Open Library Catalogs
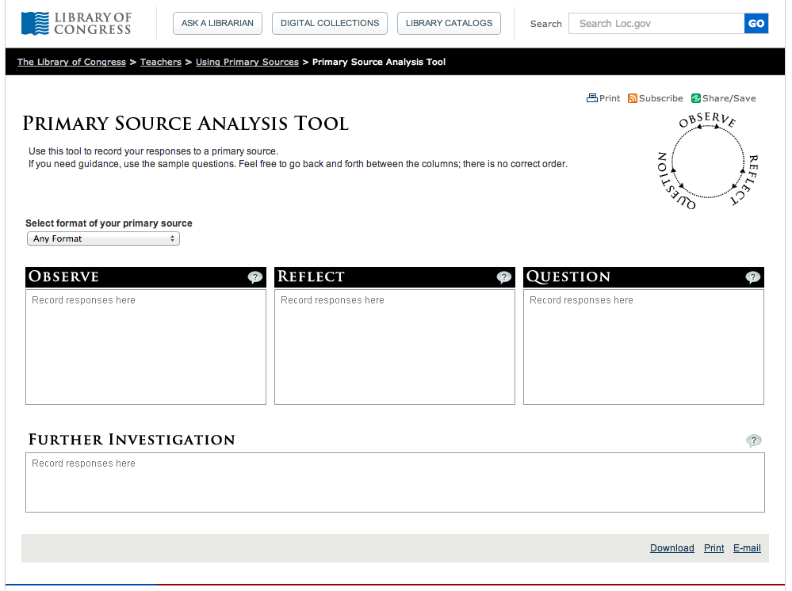792x591 pixels. (x=449, y=23)
